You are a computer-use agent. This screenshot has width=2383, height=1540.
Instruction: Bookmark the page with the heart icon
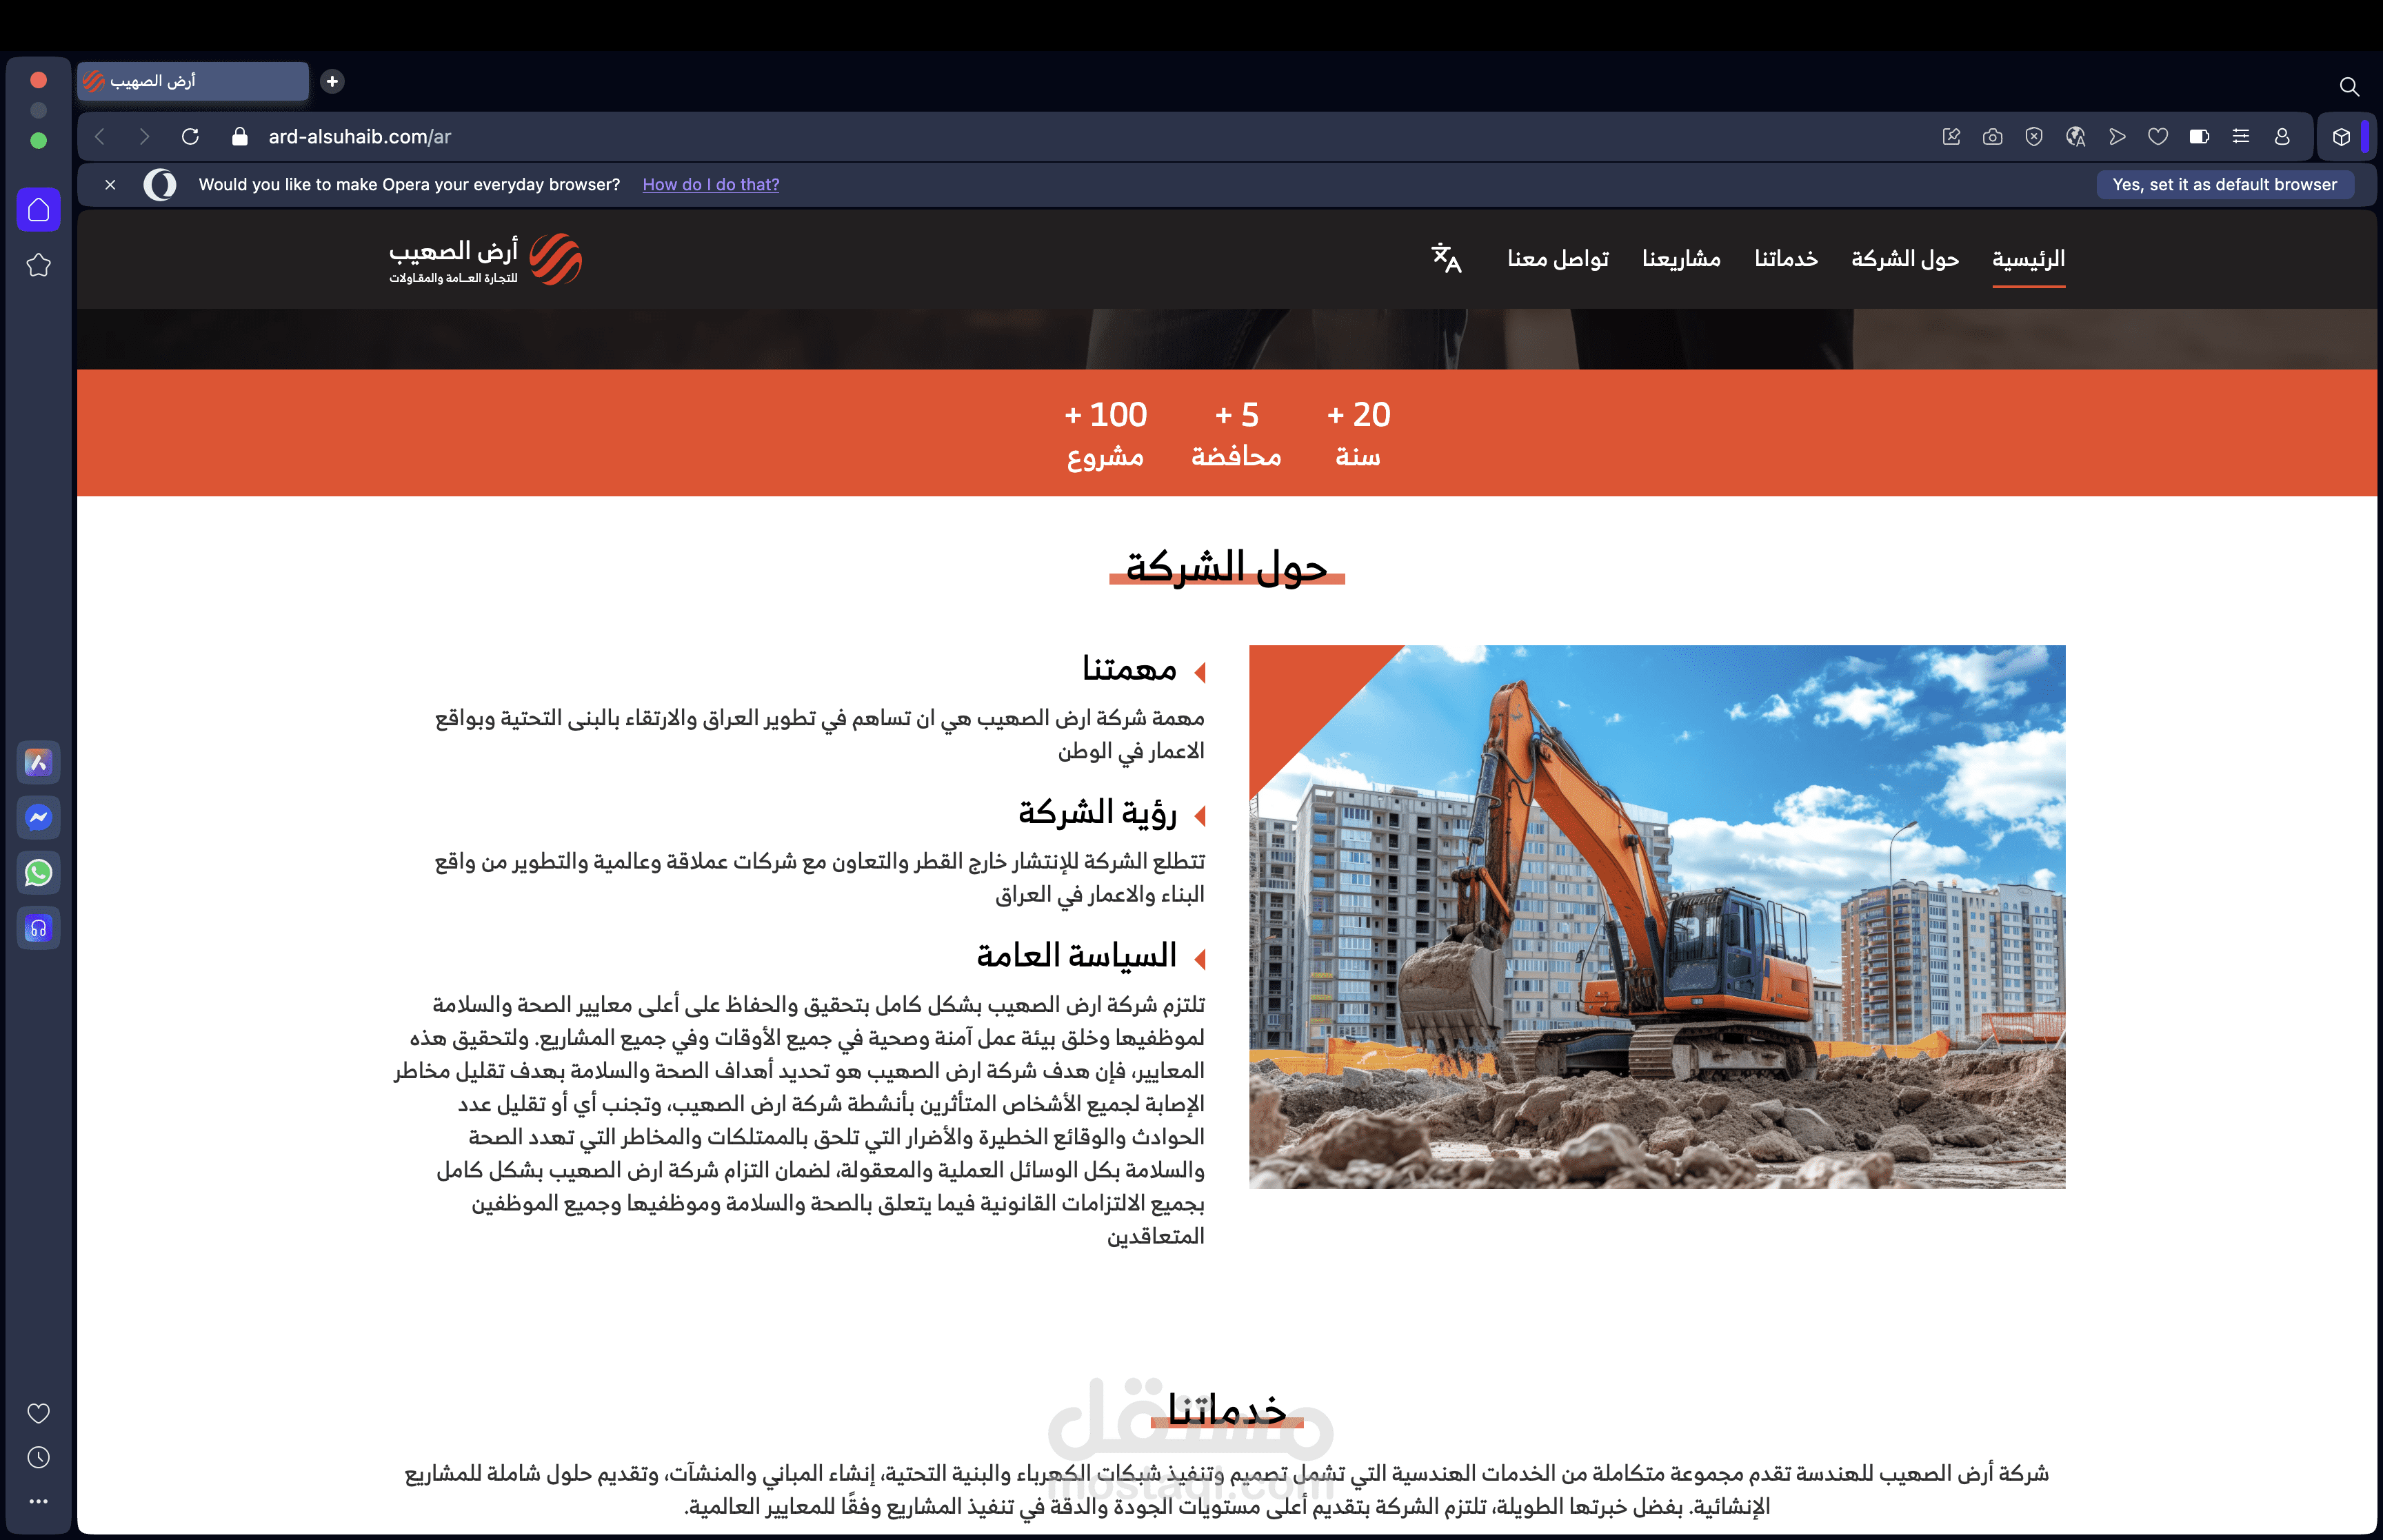[x=2158, y=136]
